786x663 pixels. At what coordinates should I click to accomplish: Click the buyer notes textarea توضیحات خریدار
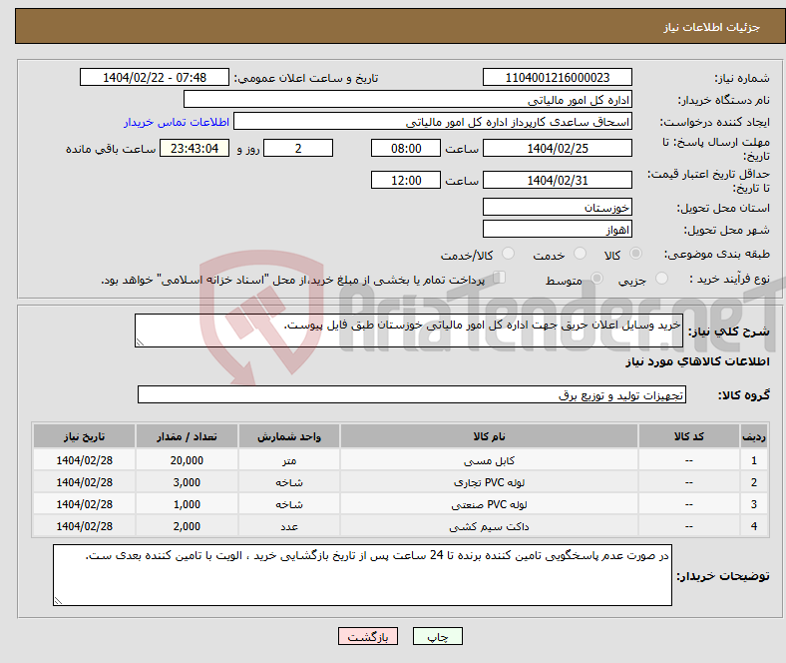point(362,575)
